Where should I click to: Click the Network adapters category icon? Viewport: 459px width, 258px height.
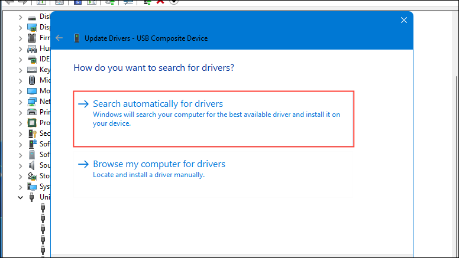click(32, 102)
